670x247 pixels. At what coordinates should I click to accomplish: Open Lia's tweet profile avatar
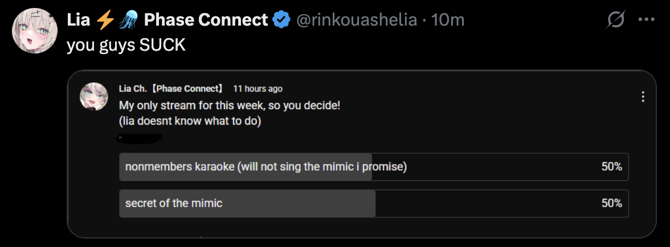tap(34, 31)
